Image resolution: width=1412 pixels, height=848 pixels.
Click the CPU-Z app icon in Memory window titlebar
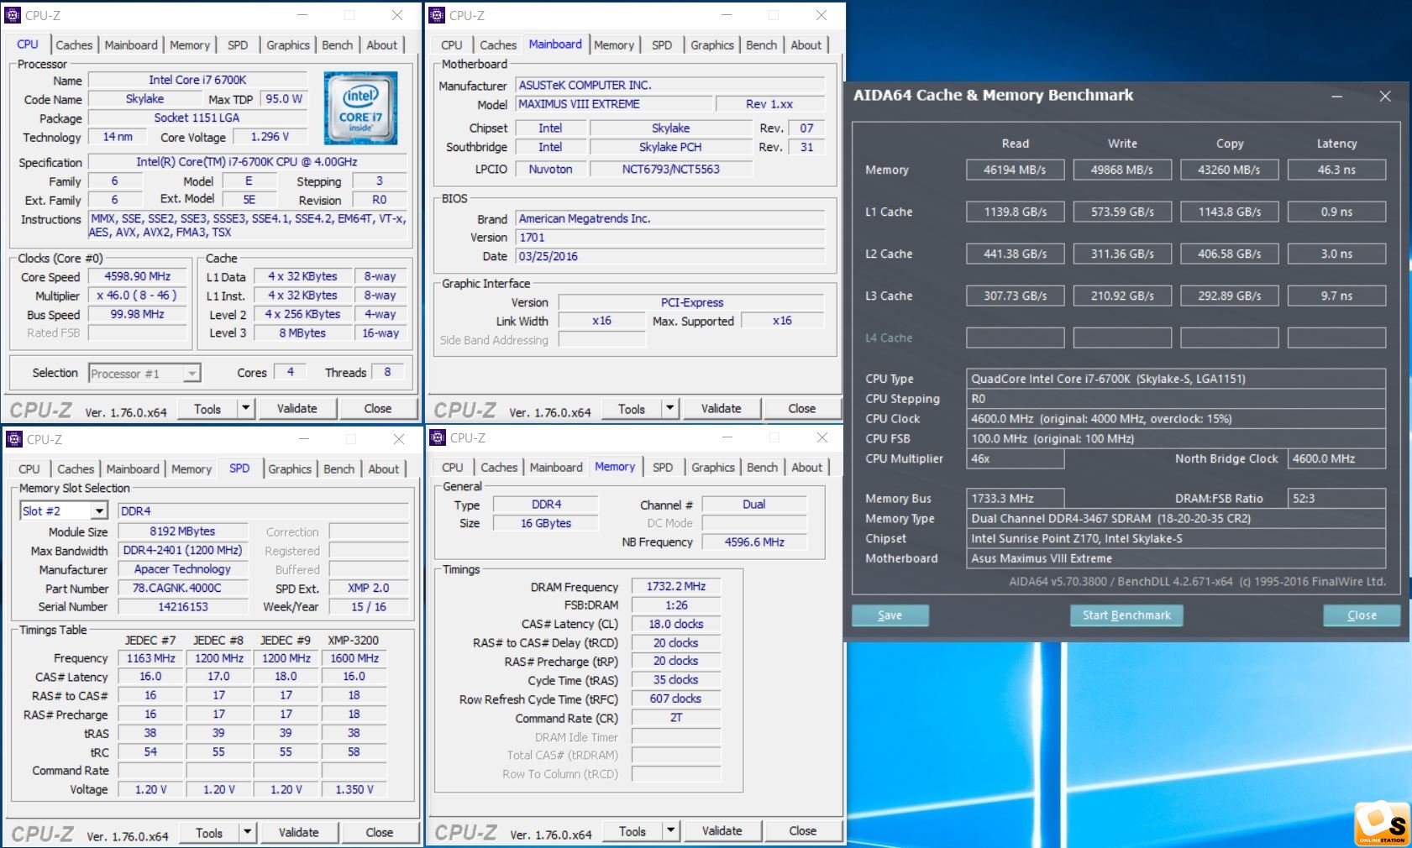click(x=438, y=437)
